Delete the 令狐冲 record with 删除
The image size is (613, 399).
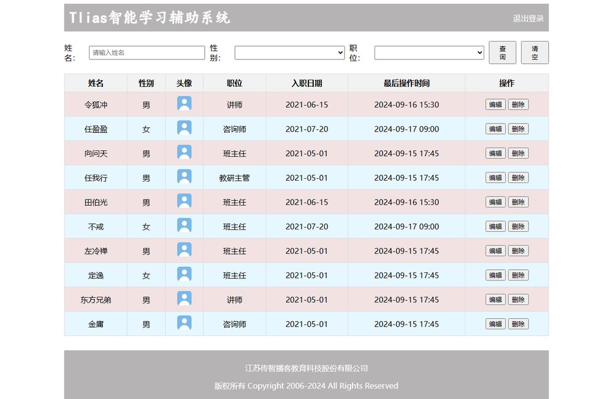click(x=519, y=105)
